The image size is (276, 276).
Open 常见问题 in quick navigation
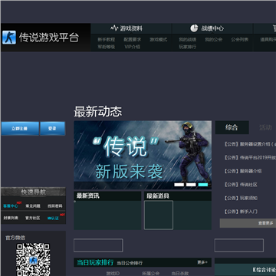click(33, 206)
